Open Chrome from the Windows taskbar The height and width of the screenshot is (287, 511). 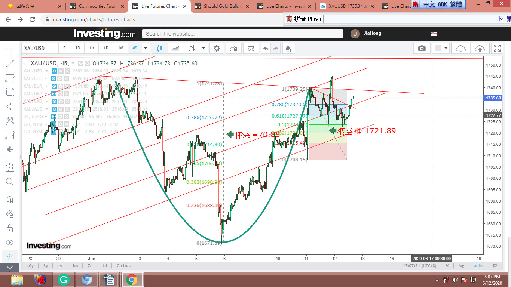[x=131, y=280]
